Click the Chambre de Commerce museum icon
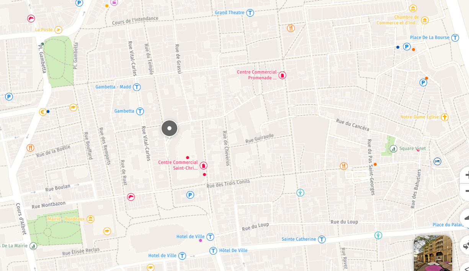469x271 pixels. click(425, 20)
